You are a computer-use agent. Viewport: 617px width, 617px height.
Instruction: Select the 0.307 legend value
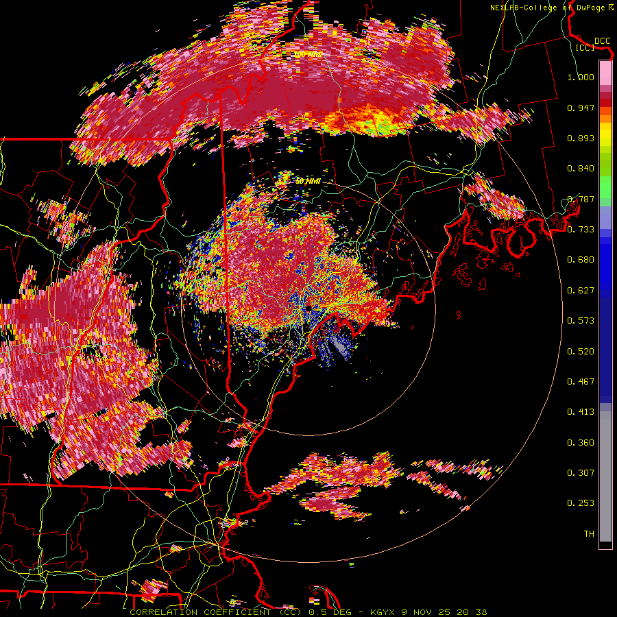click(x=581, y=473)
